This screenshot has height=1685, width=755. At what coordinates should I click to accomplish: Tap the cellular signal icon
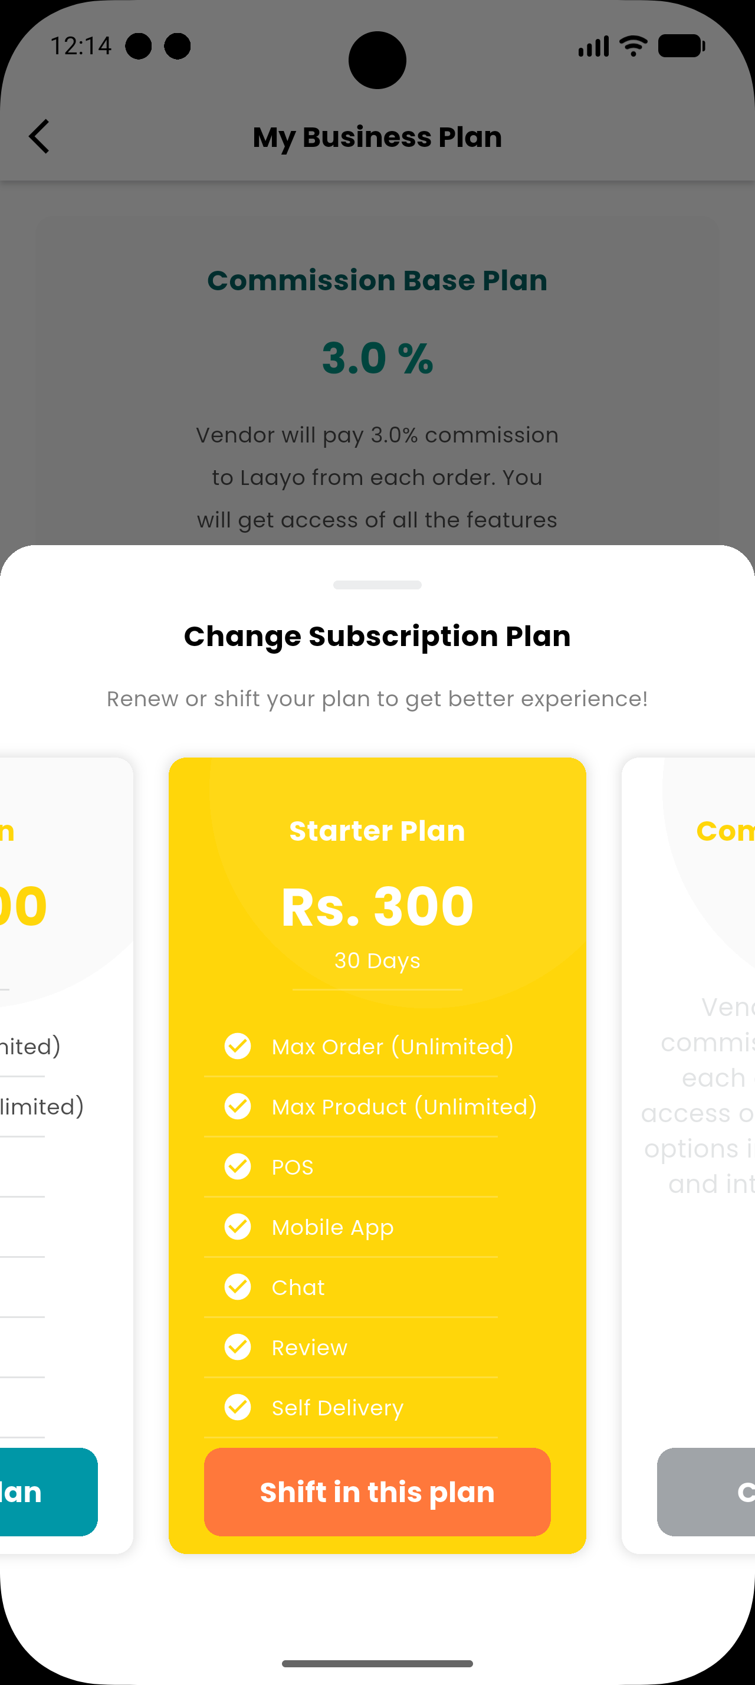(x=593, y=47)
